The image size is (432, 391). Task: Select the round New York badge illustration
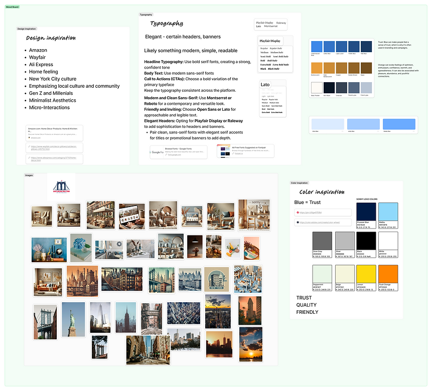click(217, 279)
